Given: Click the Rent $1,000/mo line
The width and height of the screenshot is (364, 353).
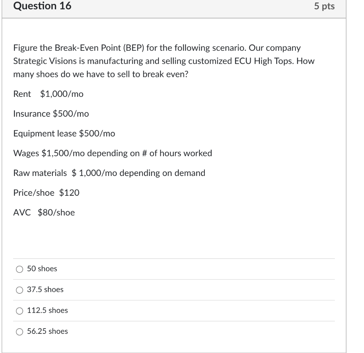Looking at the screenshot, I should click(48, 94).
